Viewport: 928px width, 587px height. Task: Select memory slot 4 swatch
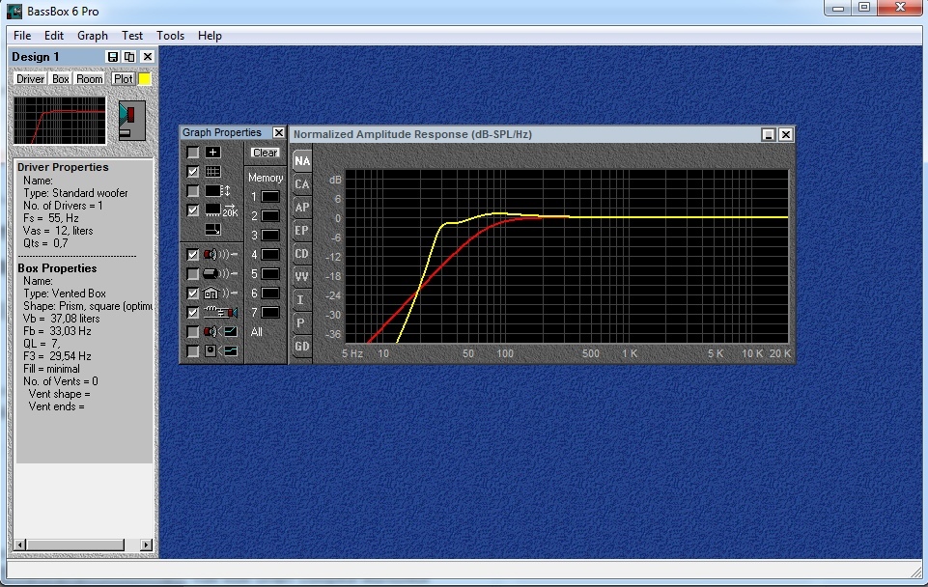click(270, 255)
